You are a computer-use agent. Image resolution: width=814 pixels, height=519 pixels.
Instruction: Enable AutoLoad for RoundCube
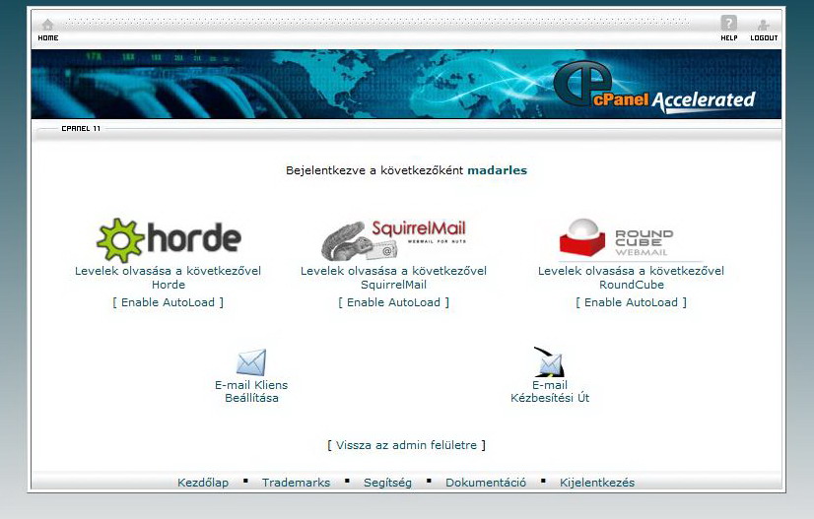[x=632, y=302]
